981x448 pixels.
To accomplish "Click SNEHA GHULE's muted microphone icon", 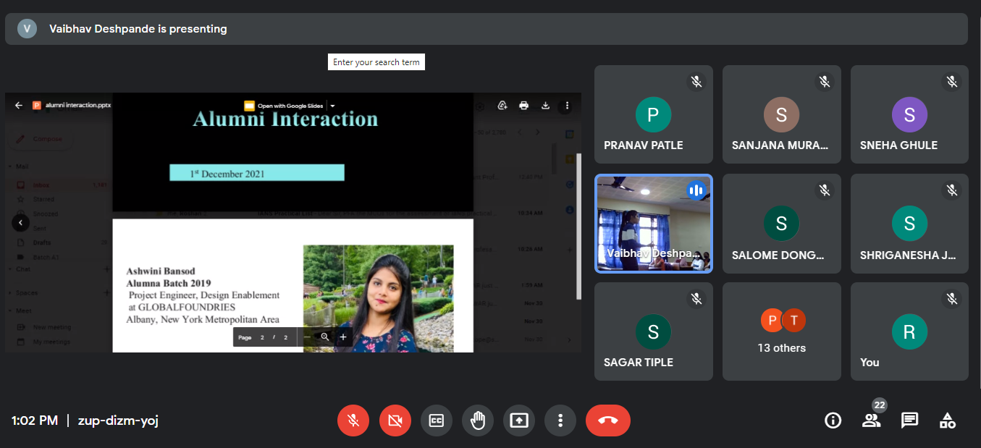I will [952, 82].
